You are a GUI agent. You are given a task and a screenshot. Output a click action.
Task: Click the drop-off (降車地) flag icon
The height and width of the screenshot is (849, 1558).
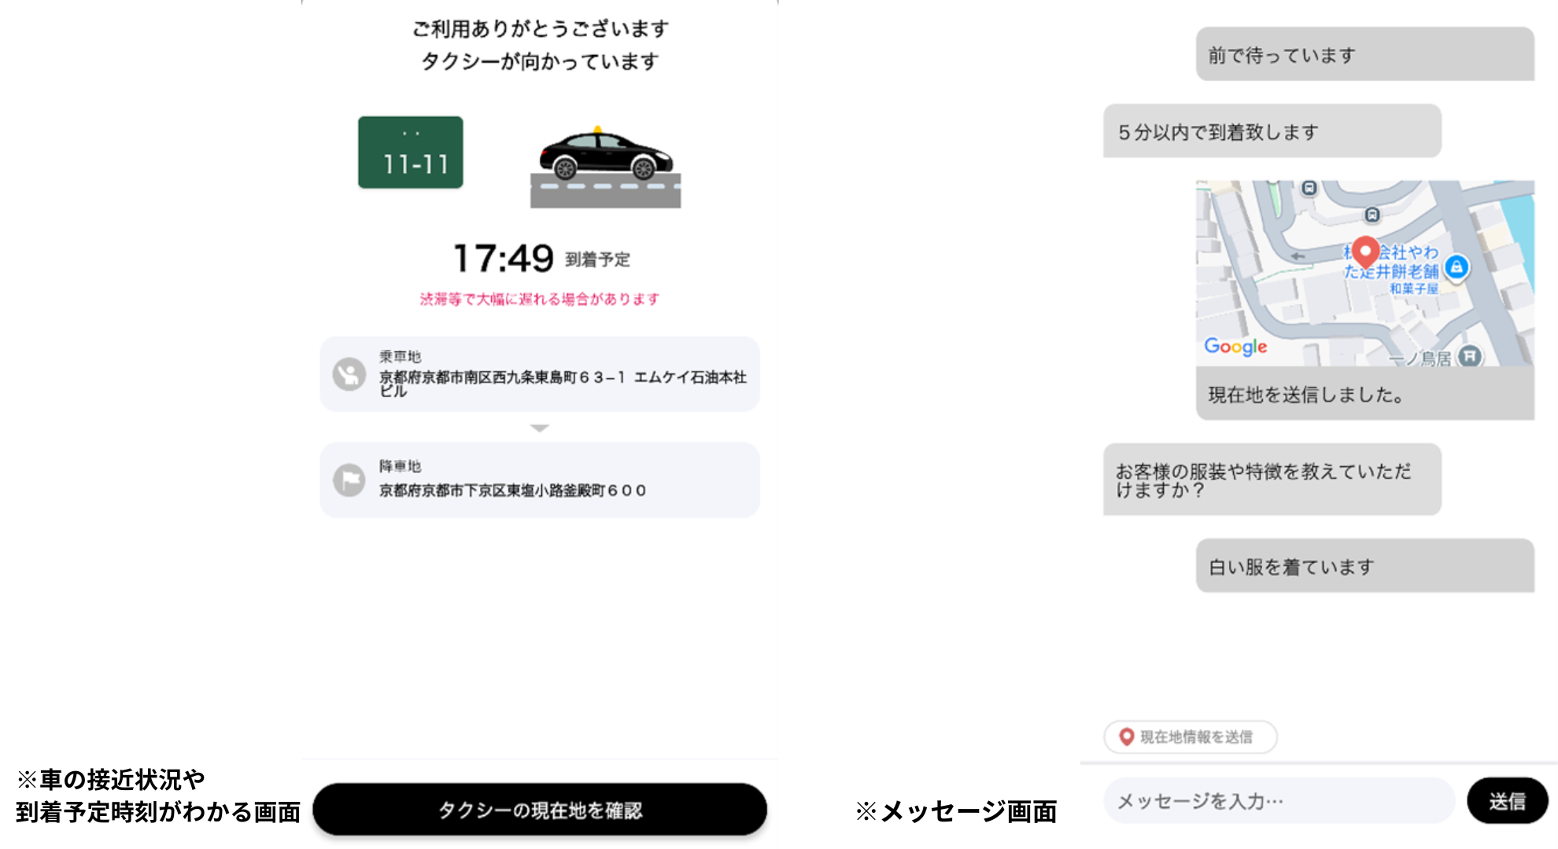(x=349, y=480)
